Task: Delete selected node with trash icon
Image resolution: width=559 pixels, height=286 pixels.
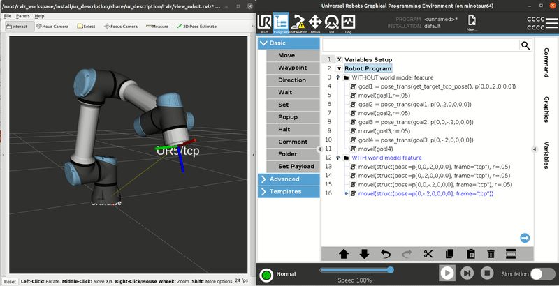Action: click(x=491, y=254)
